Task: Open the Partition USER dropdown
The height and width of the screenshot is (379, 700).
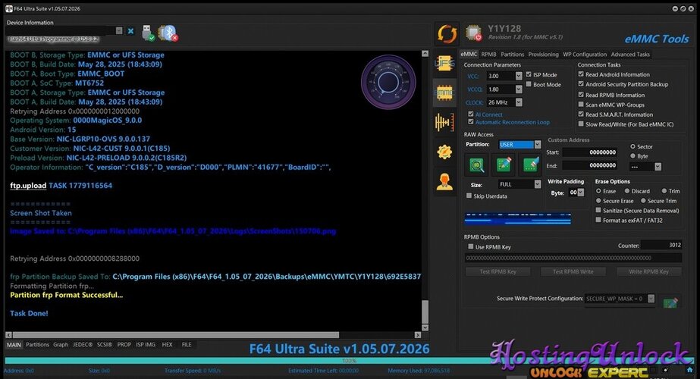Action: [538, 144]
